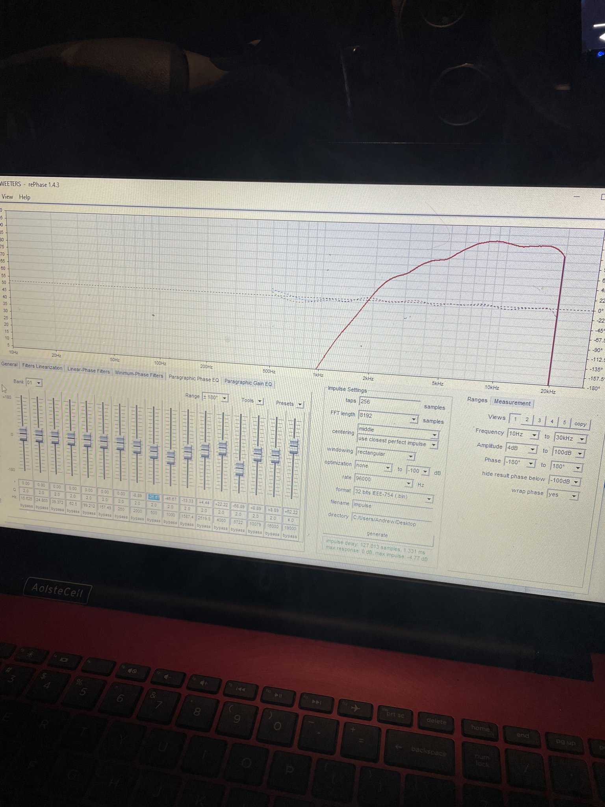The width and height of the screenshot is (605, 807).
Task: Click the 1587.4 Hz frequency field
Action: 187,517
